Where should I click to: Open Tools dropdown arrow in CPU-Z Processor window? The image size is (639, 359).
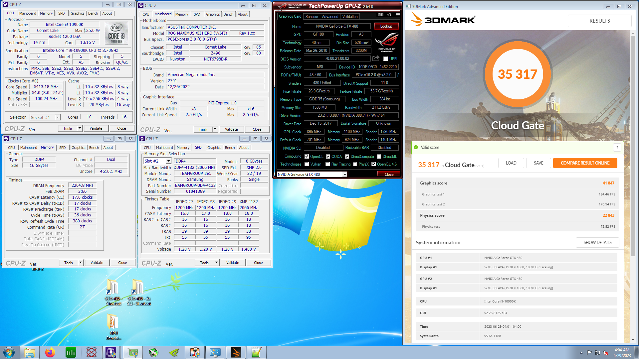pyautogui.click(x=80, y=128)
